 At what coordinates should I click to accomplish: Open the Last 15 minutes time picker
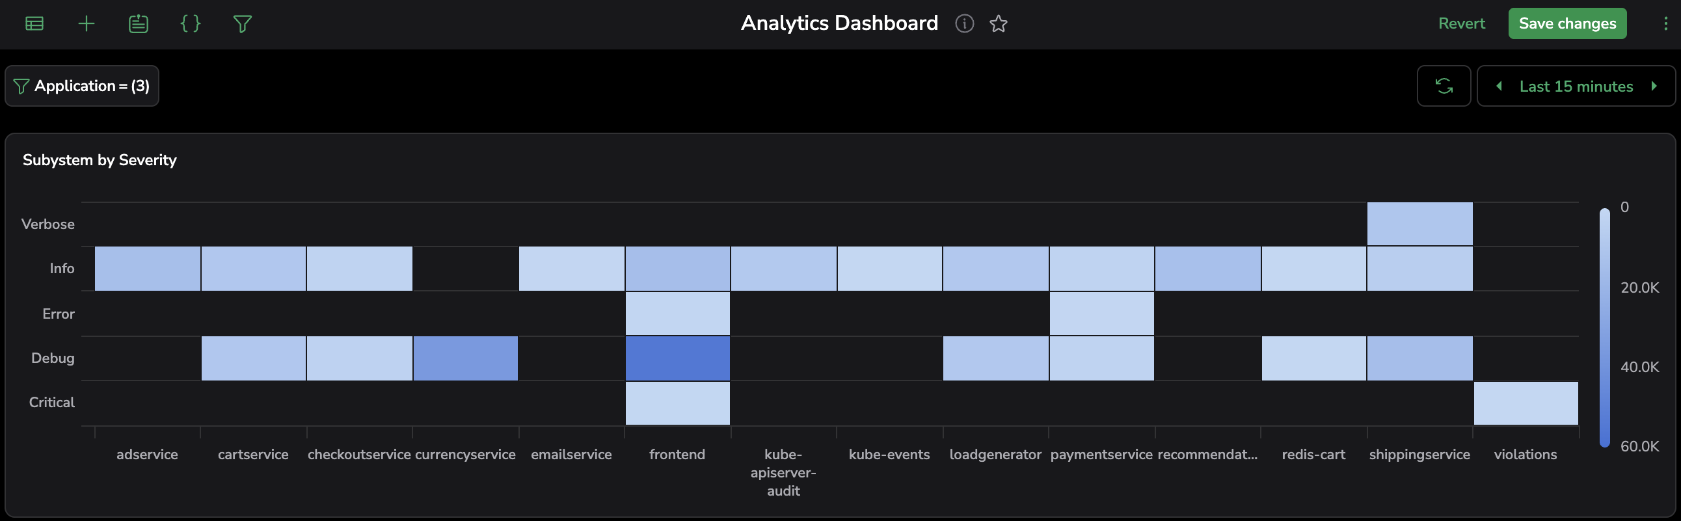coord(1575,86)
